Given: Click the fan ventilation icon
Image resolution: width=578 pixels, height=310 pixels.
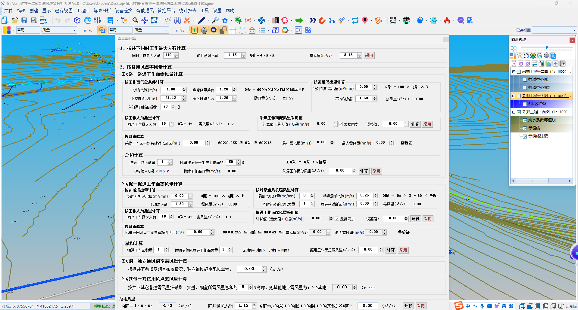Looking at the screenshot, I should (261, 20).
